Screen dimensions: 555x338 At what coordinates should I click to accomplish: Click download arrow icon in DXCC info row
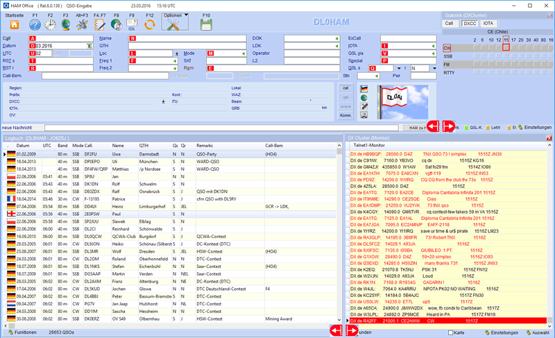click(x=163, y=101)
